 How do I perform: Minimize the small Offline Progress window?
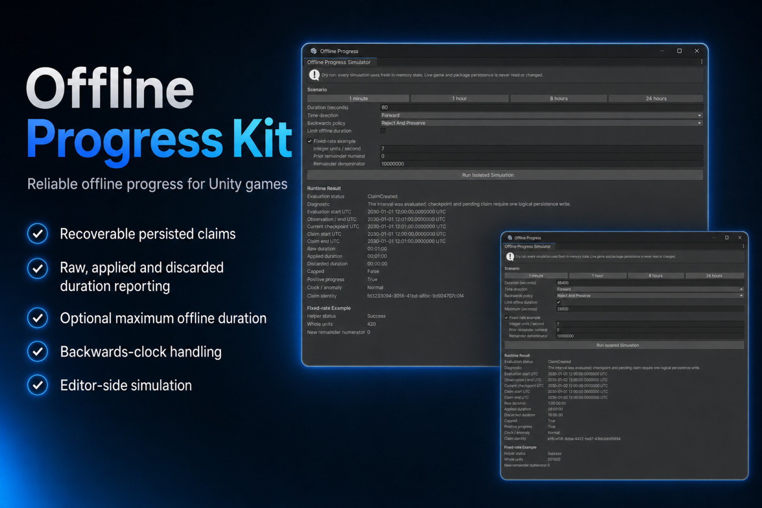pos(714,238)
